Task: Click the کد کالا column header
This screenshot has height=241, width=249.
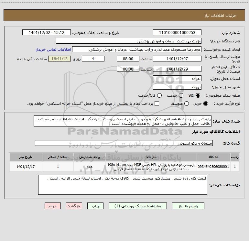Action: click(x=213, y=157)
